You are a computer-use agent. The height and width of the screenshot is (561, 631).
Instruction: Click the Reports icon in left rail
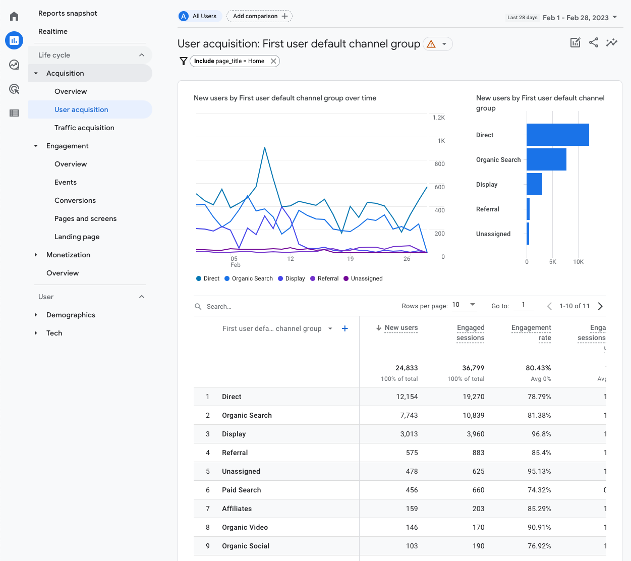[x=14, y=40]
